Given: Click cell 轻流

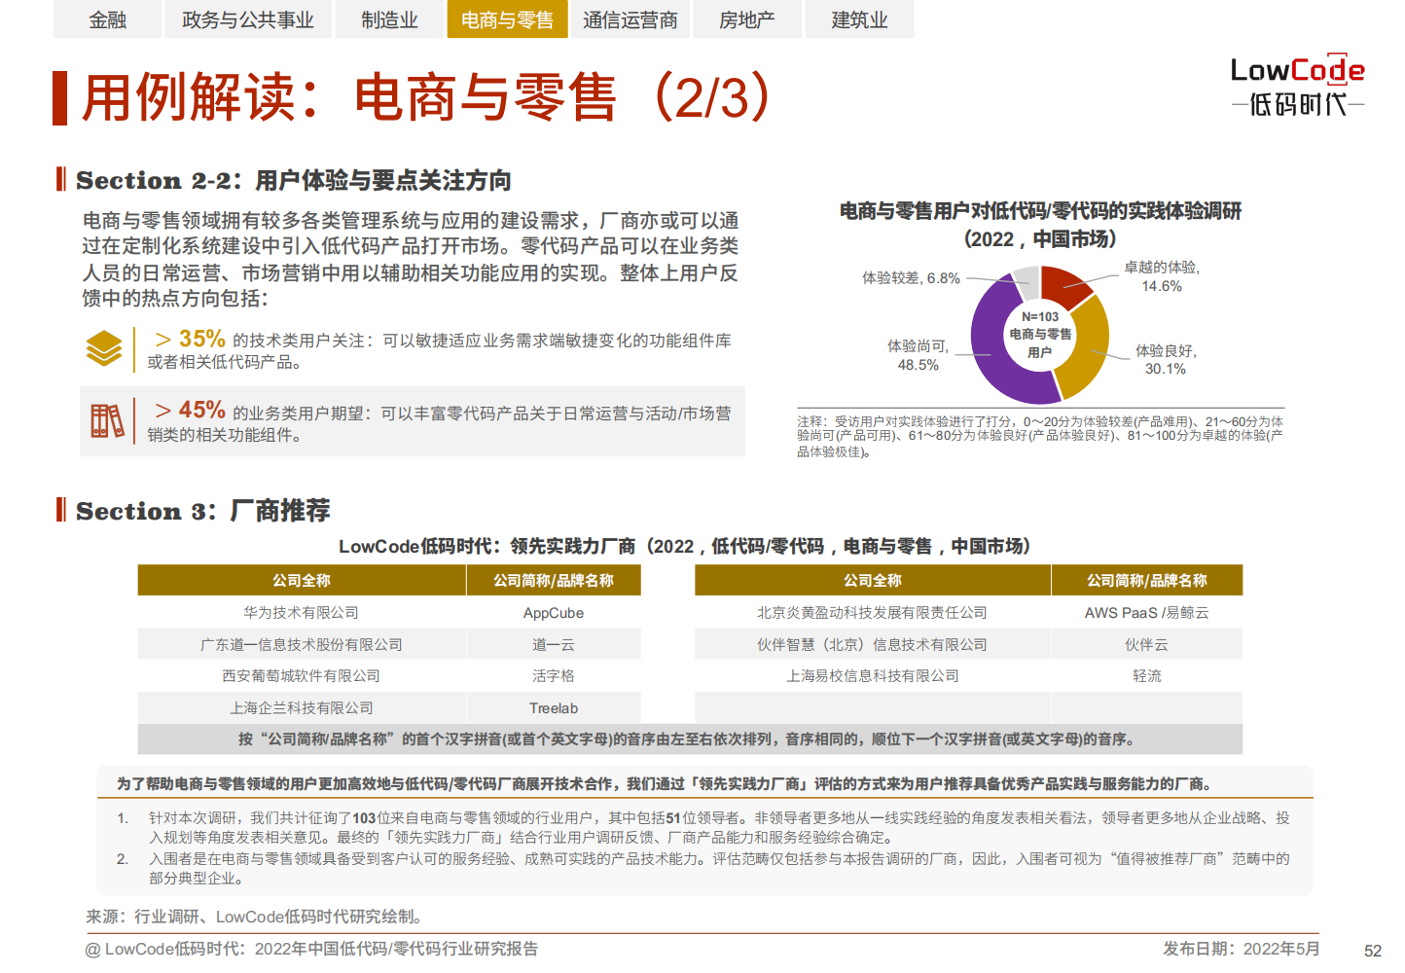Looking at the screenshot, I should click(x=1147, y=675).
